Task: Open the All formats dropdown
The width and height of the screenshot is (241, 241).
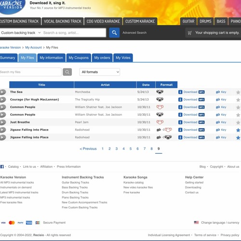Action: tap(100, 72)
